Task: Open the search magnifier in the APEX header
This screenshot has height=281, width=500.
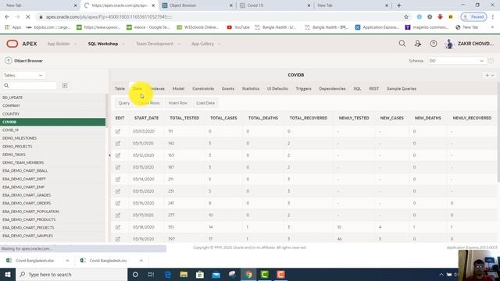Action: (x=402, y=44)
